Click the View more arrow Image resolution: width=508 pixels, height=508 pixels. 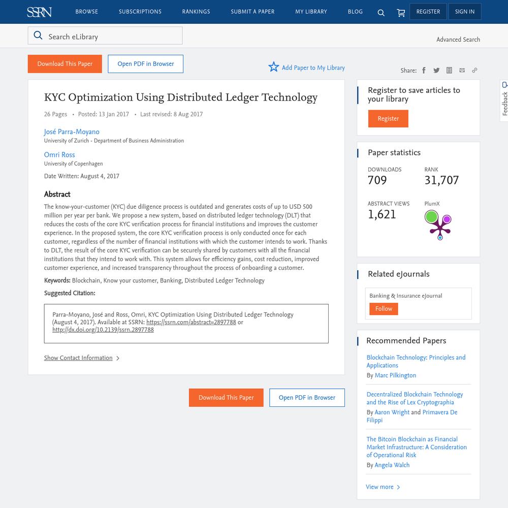(x=398, y=487)
